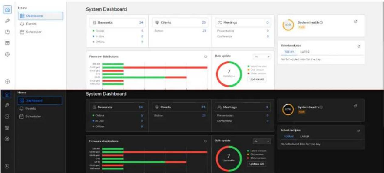Click the FAIR health badge in dark theme
The image size is (384, 173).
coord(301,112)
